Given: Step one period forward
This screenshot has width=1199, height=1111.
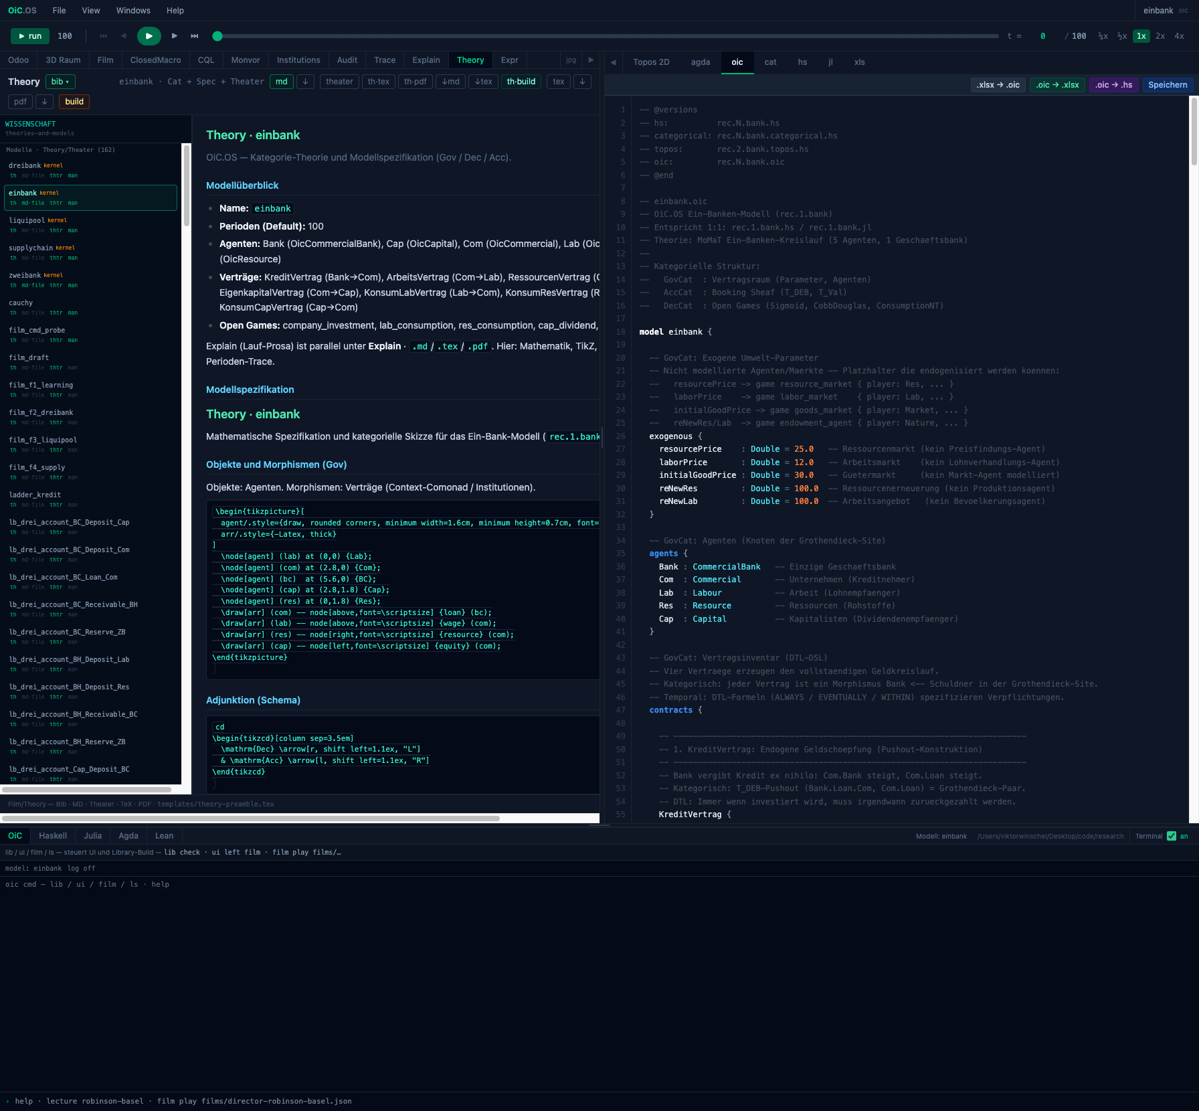Looking at the screenshot, I should [x=175, y=36].
